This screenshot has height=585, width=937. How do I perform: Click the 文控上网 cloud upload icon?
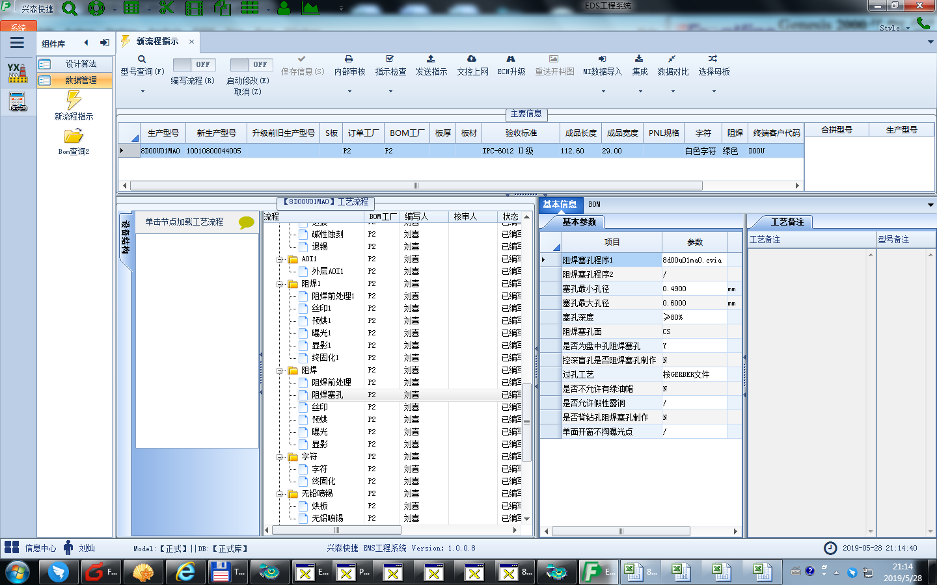[x=472, y=59]
